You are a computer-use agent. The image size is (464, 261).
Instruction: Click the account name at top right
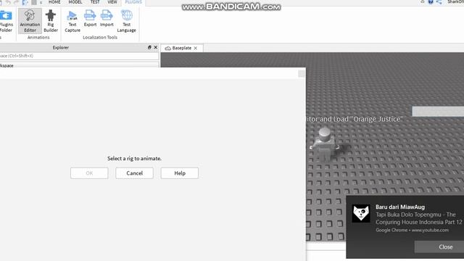pos(456,1)
